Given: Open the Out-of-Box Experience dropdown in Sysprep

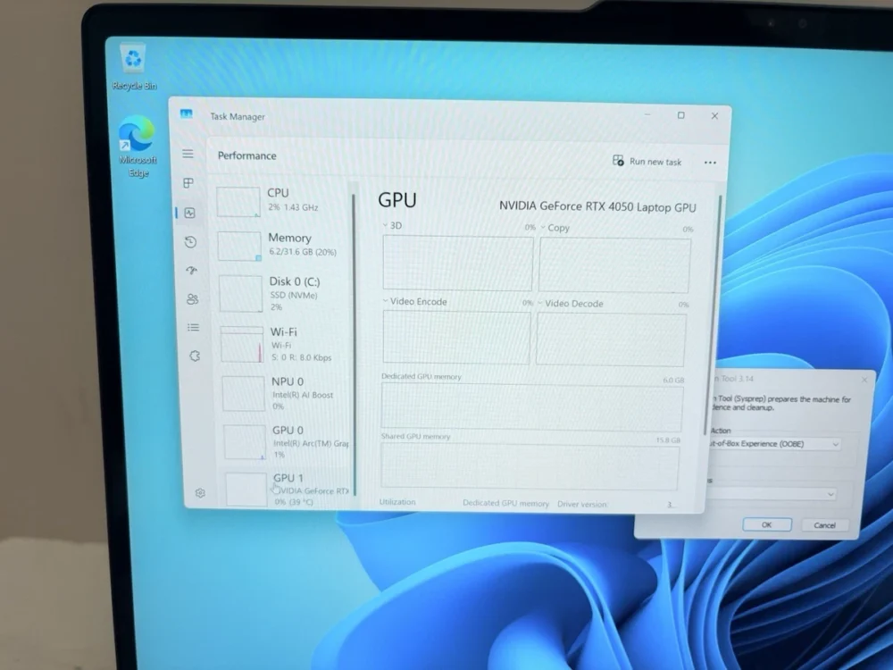Looking at the screenshot, I should [775, 444].
